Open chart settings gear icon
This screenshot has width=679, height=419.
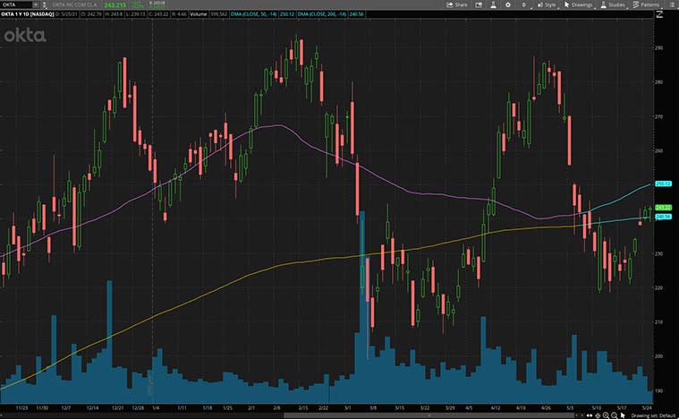508,4
